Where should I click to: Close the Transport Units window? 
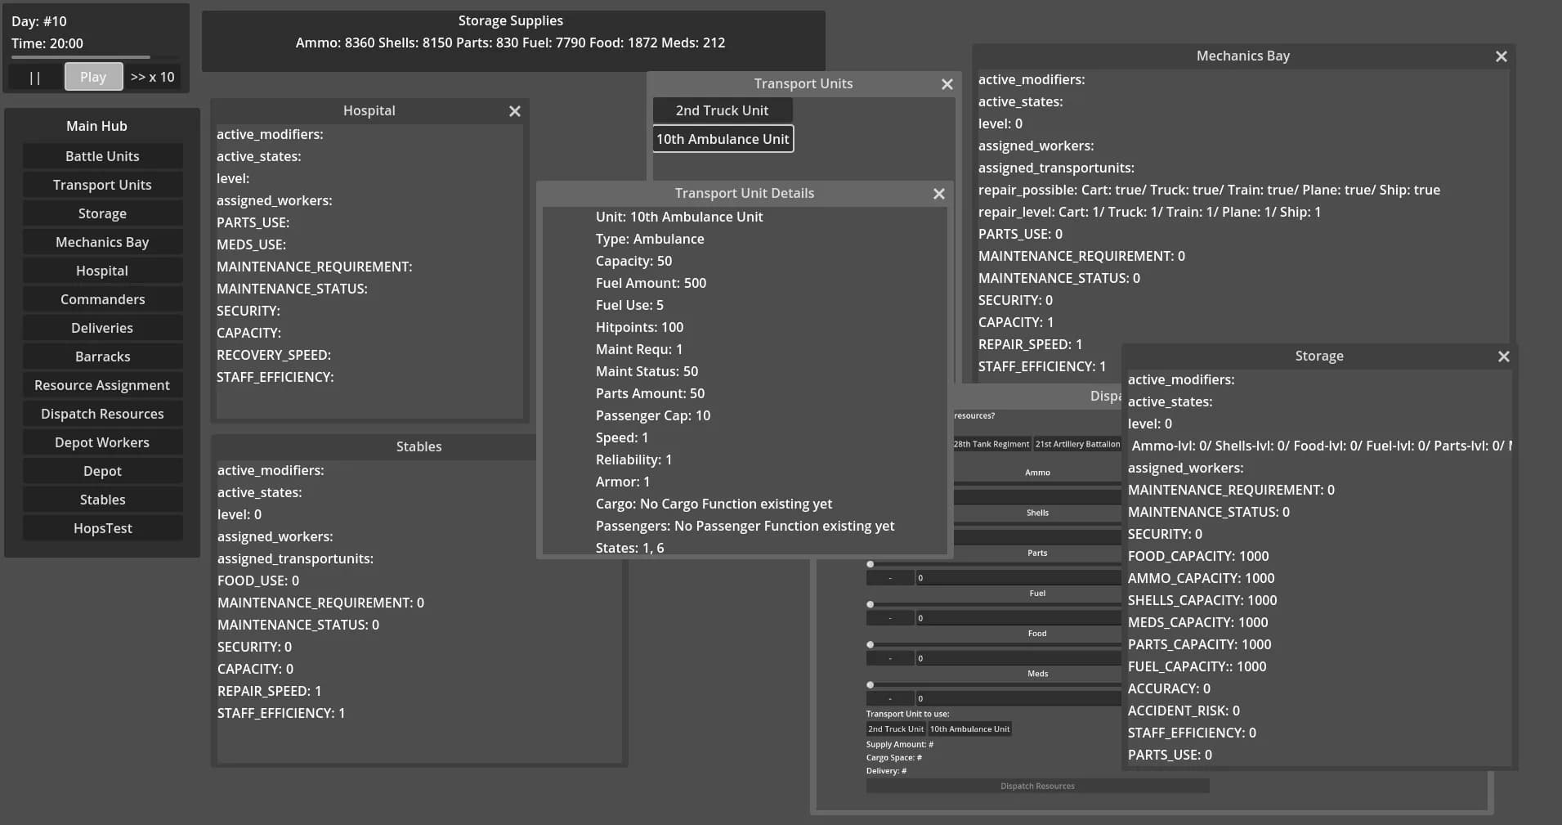[947, 84]
